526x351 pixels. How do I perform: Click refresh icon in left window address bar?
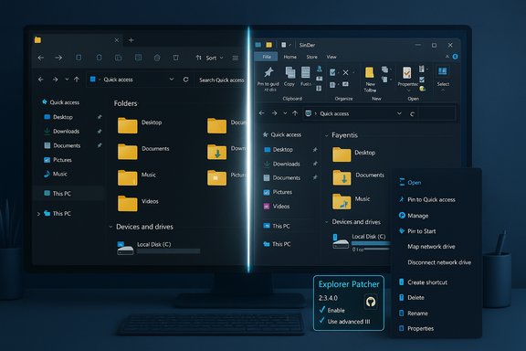click(x=185, y=80)
